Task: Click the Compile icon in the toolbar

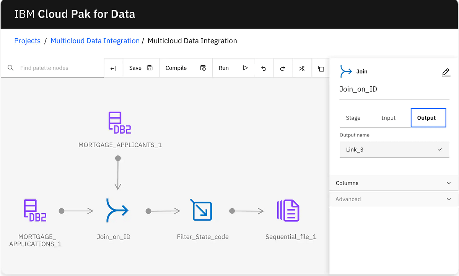Action: tap(203, 68)
